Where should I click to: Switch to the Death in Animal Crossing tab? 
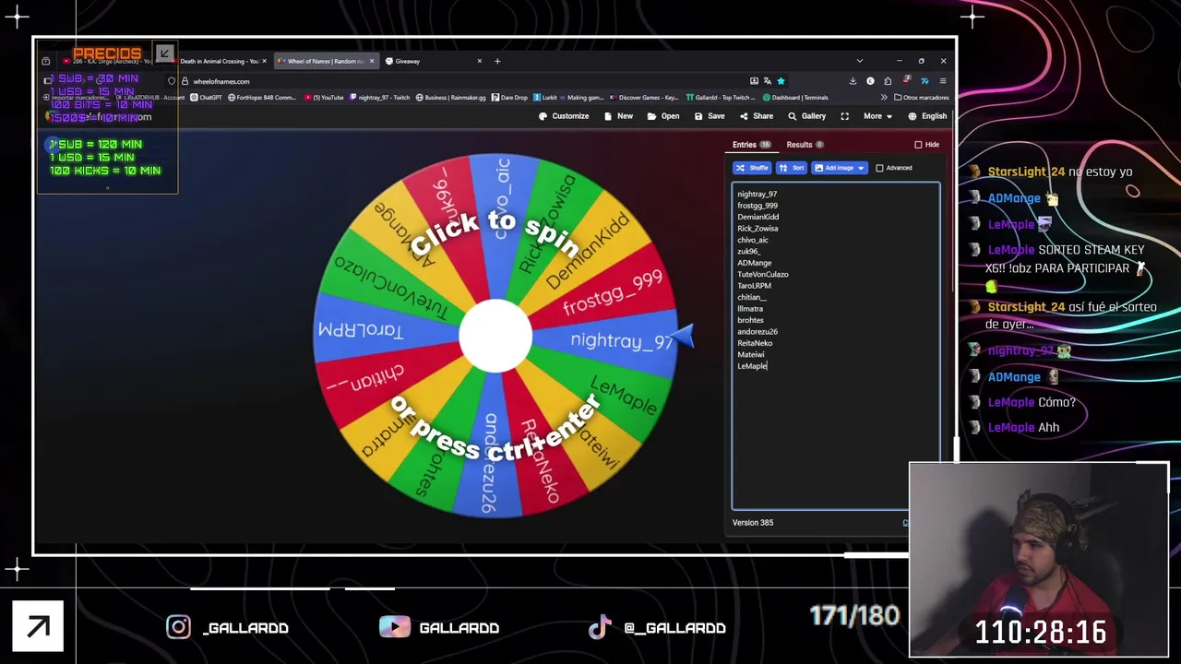point(219,61)
